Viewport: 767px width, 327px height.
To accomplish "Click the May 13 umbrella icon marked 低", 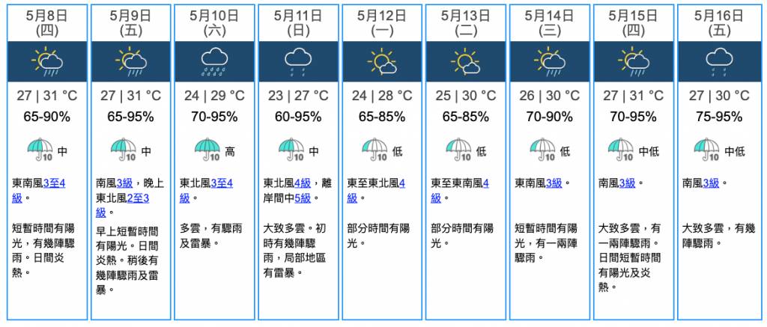I will coord(458,149).
